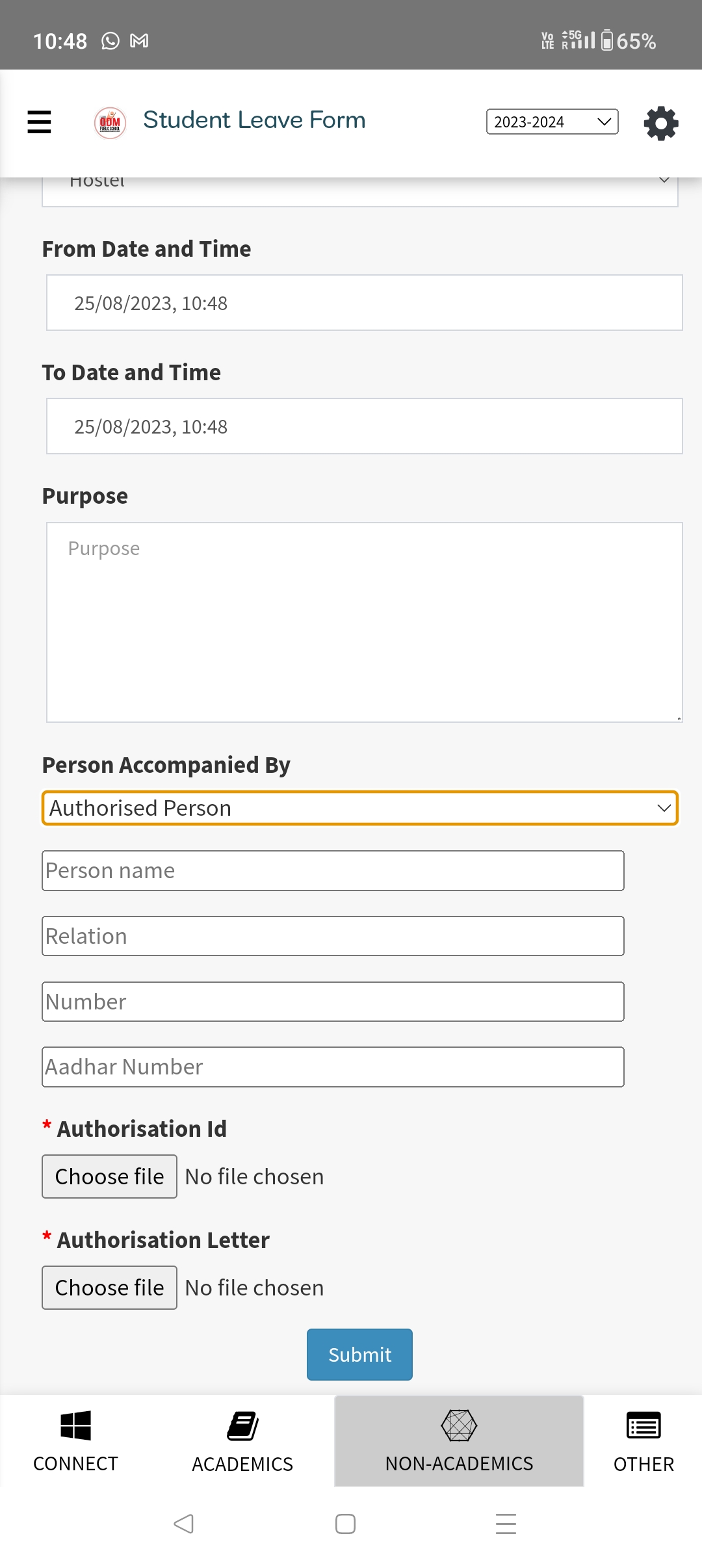Image resolution: width=702 pixels, height=1560 pixels.
Task: Open the 2023-2024 academic year dropdown
Action: click(552, 122)
